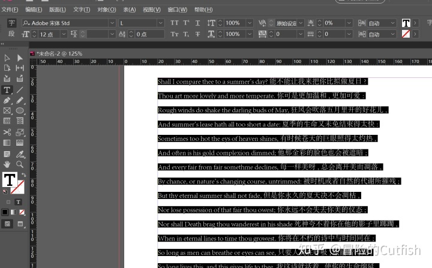Toggle Strikethrough formatting

(197, 34)
